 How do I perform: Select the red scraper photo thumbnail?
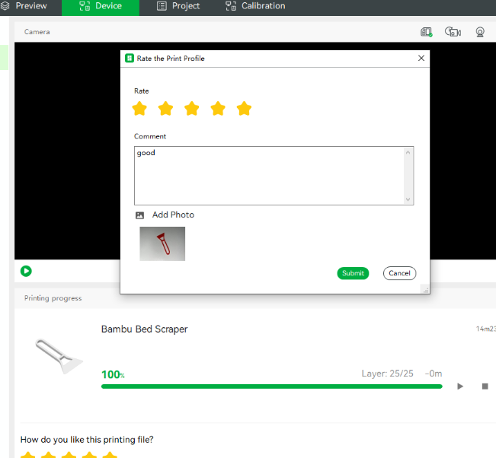[162, 243]
